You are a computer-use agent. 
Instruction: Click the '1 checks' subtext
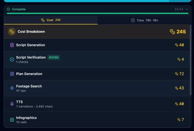22,62
